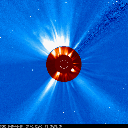Click the 2025-02-28 date text
This screenshot has height=128, width=128.
[15, 126]
